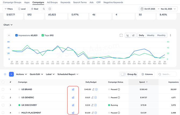Open the Actions dropdown
The height and width of the screenshot is (115, 180).
[21, 74]
